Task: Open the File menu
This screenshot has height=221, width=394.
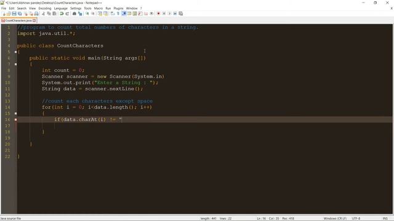Action: [4, 8]
